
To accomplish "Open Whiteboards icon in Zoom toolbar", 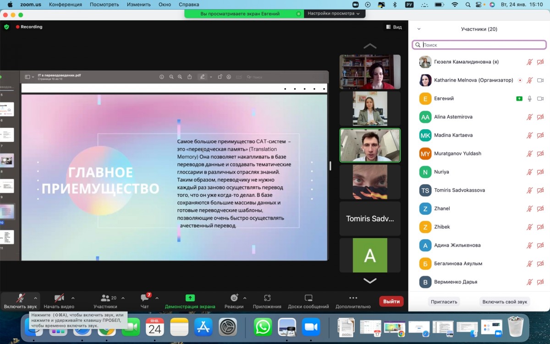I will coord(308,298).
